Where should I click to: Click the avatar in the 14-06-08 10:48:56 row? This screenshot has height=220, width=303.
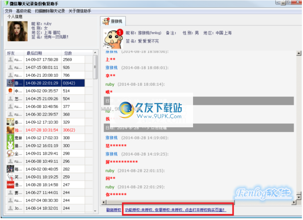point(10,107)
